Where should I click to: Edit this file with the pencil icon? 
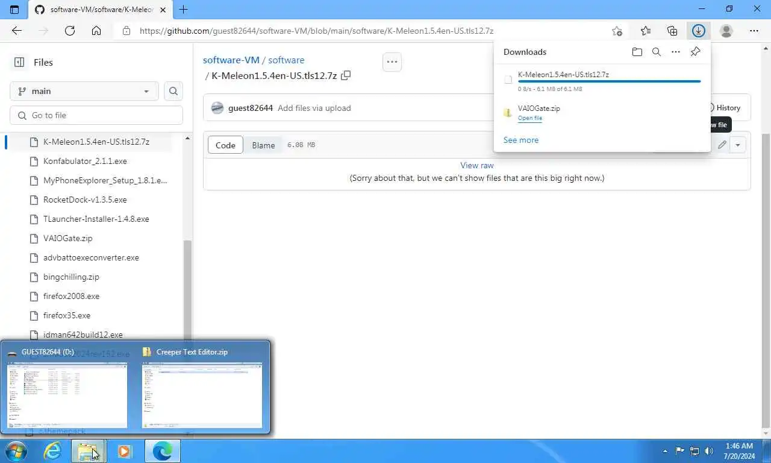tap(722, 145)
